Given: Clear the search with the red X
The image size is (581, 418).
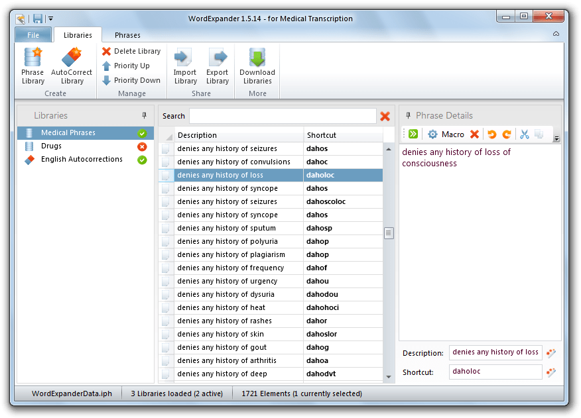Looking at the screenshot, I should (x=385, y=116).
